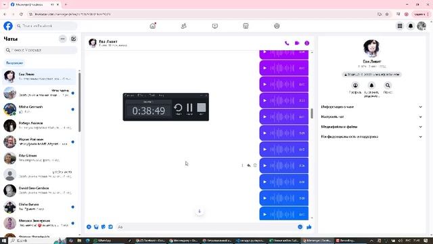Viewport: 433px width, 244px height.
Task: Open chat with the grey default-avatar contact
Action: (x=39, y=174)
